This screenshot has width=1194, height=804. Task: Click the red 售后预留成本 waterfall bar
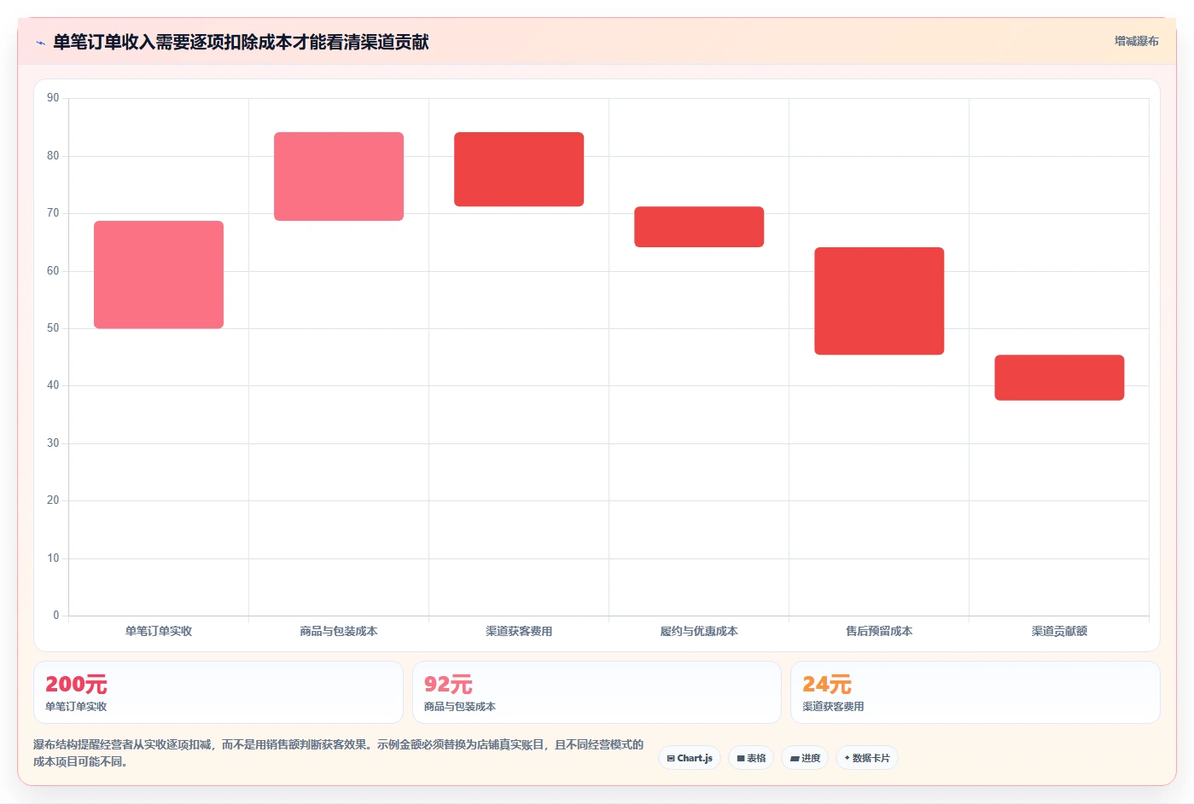pyautogui.click(x=879, y=301)
